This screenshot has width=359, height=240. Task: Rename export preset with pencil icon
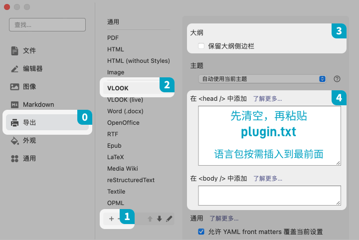pos(169,219)
